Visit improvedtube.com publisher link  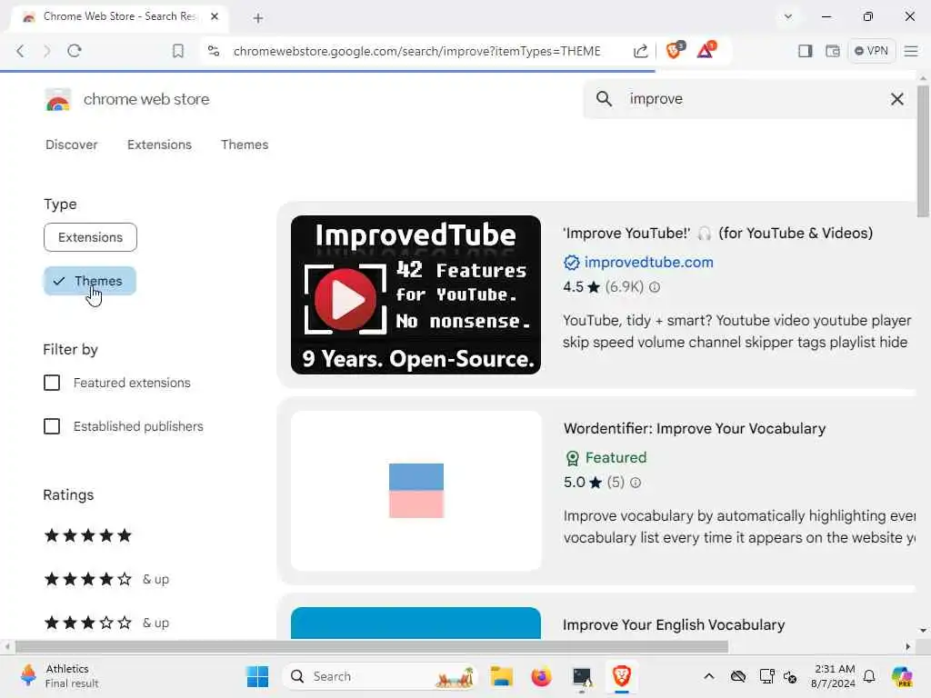648,263
